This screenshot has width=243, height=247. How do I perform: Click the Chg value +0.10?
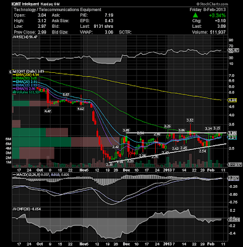[x=220, y=21]
